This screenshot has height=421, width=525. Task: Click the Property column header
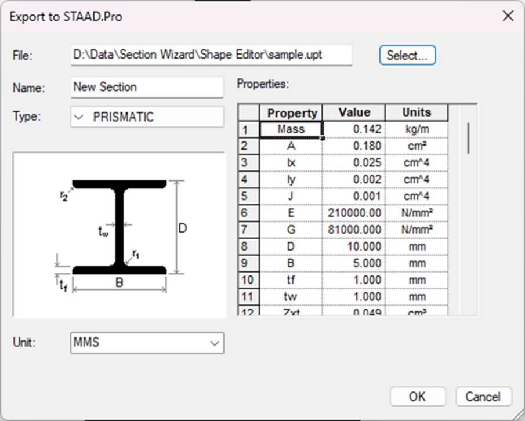291,112
